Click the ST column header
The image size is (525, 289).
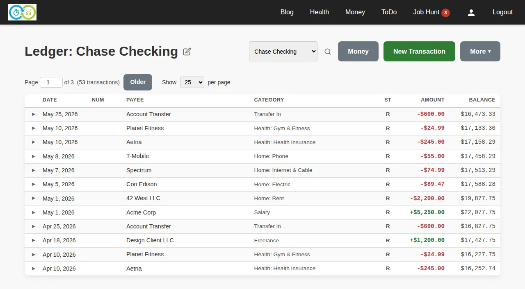(388, 100)
